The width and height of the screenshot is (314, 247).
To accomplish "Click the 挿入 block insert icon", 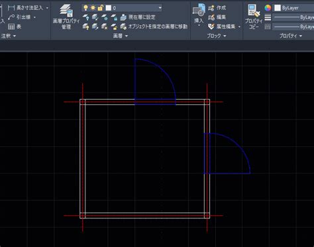I will 199,11.
